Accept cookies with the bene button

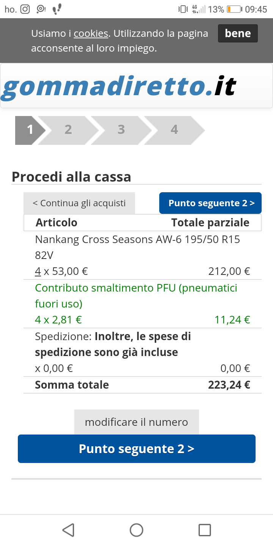[x=238, y=33]
